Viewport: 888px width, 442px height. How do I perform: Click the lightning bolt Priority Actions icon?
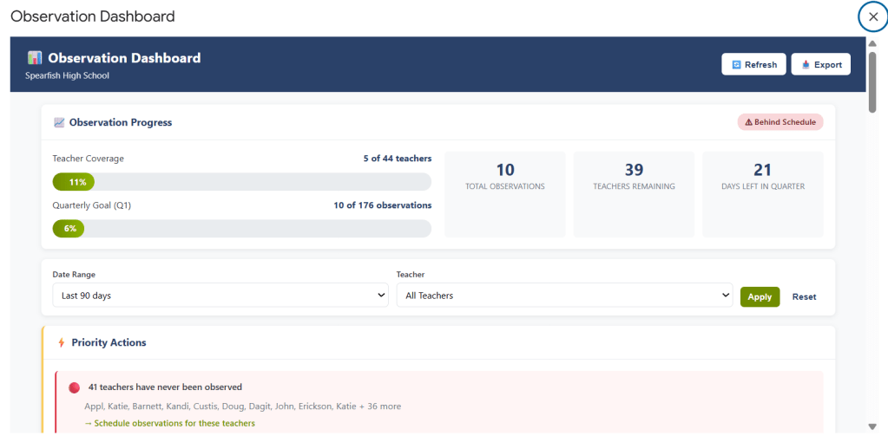tap(61, 343)
